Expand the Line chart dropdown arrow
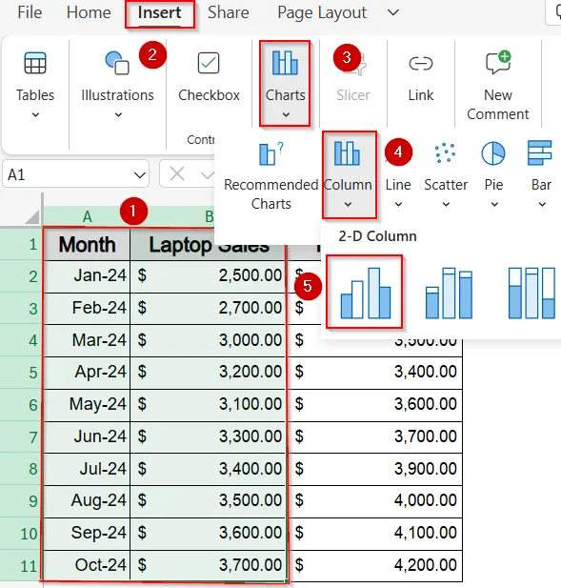 click(x=398, y=204)
